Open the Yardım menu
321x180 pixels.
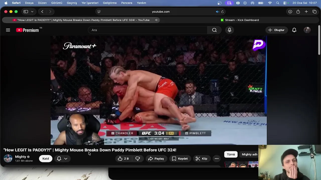coord(141,3)
